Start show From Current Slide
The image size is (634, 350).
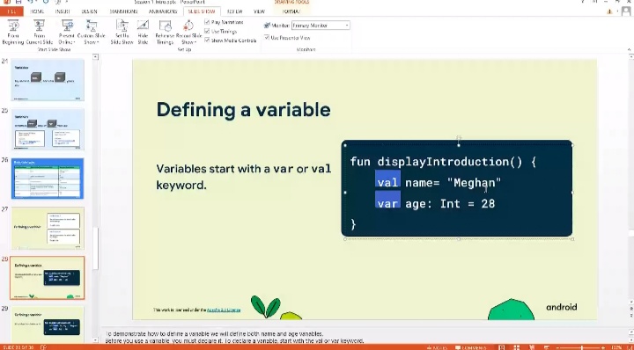(40, 33)
